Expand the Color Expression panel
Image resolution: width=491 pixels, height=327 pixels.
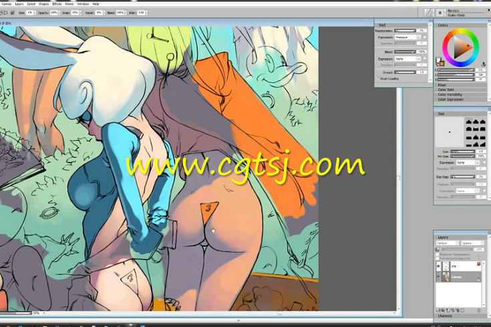pos(462,100)
